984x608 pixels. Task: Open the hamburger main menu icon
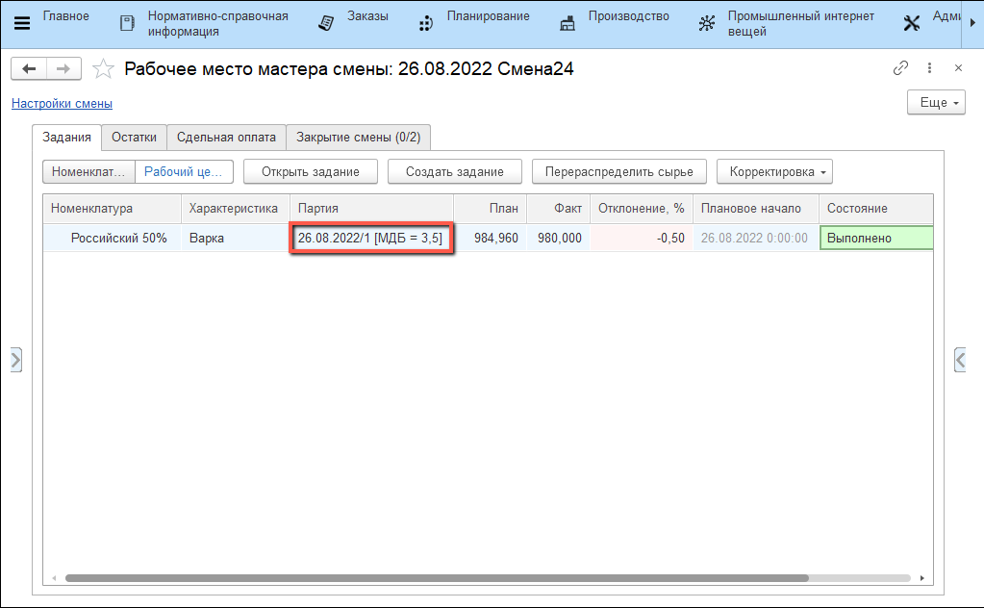coord(21,23)
